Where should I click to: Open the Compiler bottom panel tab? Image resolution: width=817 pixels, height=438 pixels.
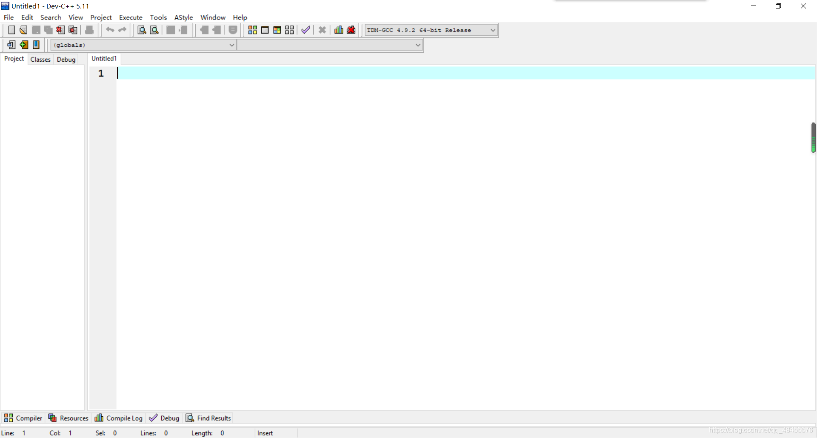(x=23, y=418)
